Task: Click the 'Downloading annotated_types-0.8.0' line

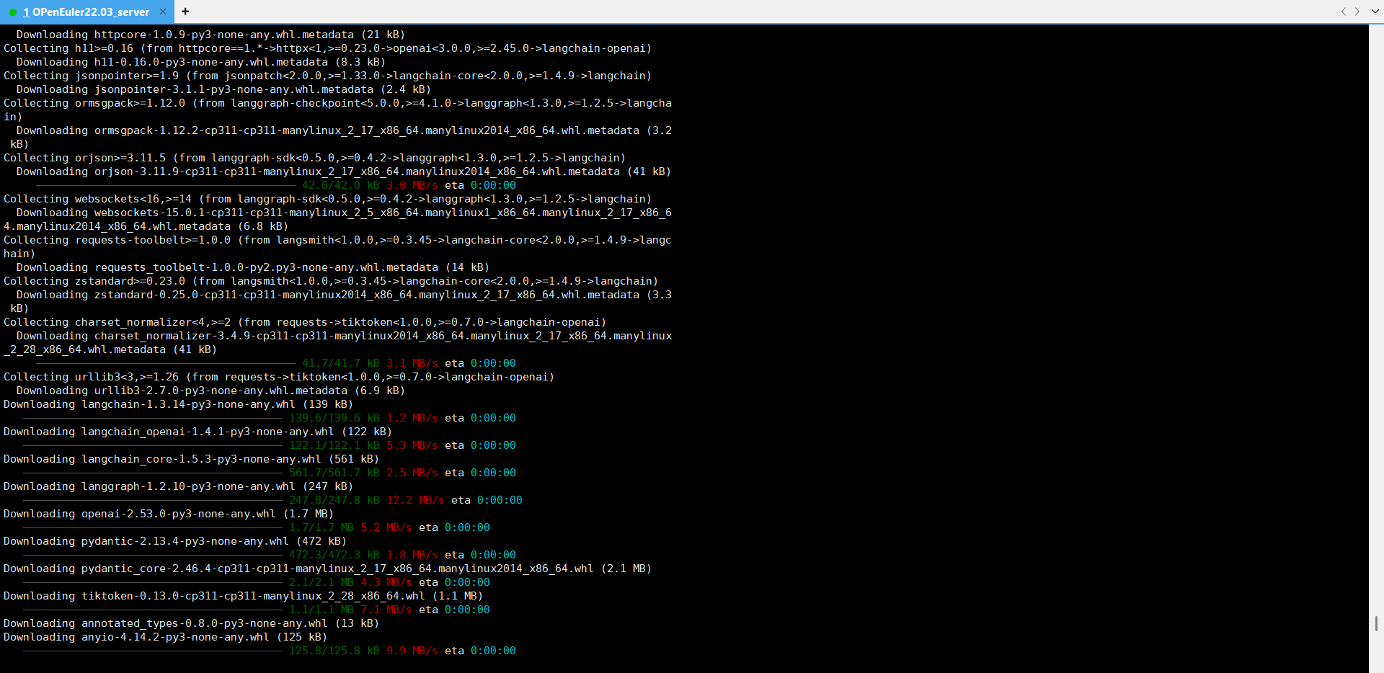Action: point(191,623)
